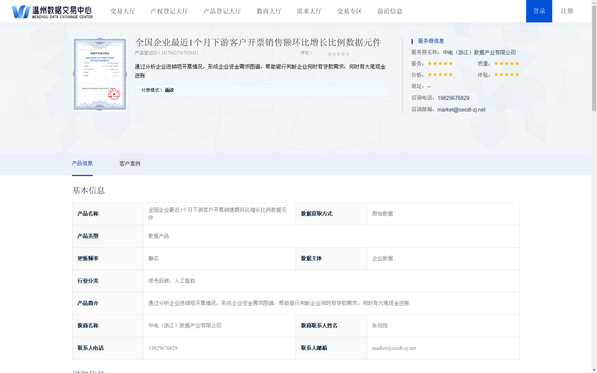Screen dimensions: 597x373
Task: Click the scrollbar down arrow
Action: (x=594, y=370)
